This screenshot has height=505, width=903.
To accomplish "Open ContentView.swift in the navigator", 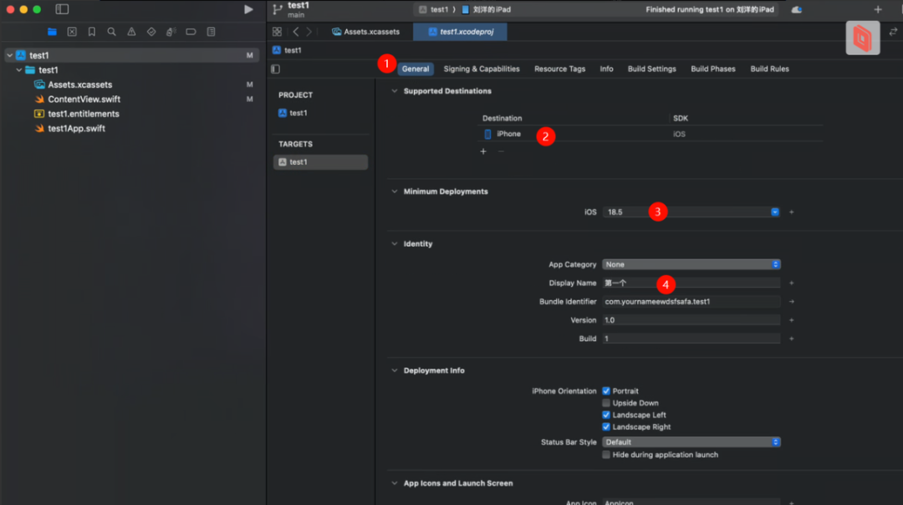I will (84, 99).
